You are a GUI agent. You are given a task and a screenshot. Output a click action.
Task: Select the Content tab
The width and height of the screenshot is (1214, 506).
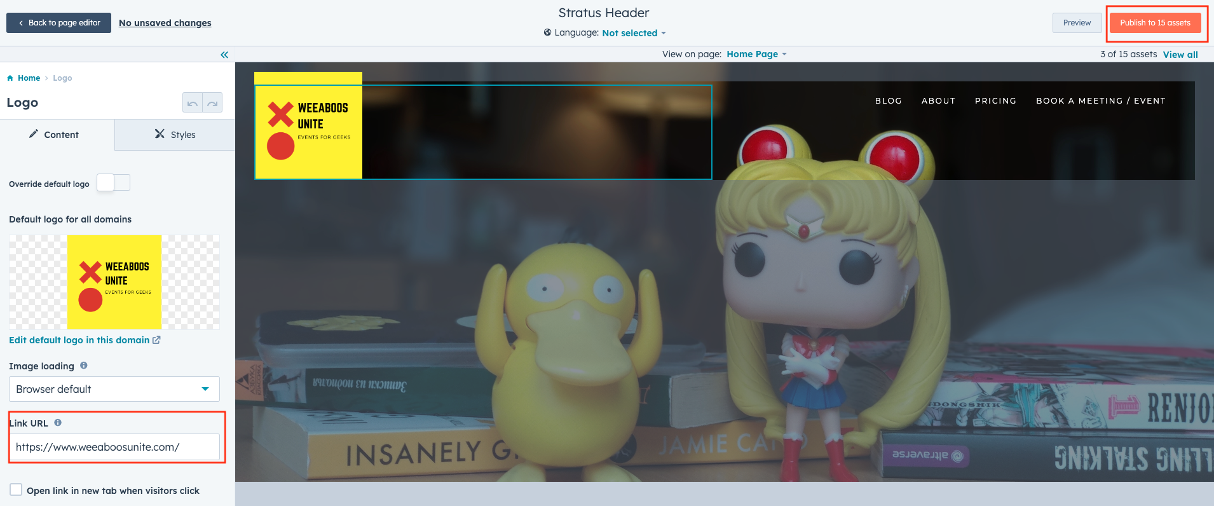click(x=55, y=135)
